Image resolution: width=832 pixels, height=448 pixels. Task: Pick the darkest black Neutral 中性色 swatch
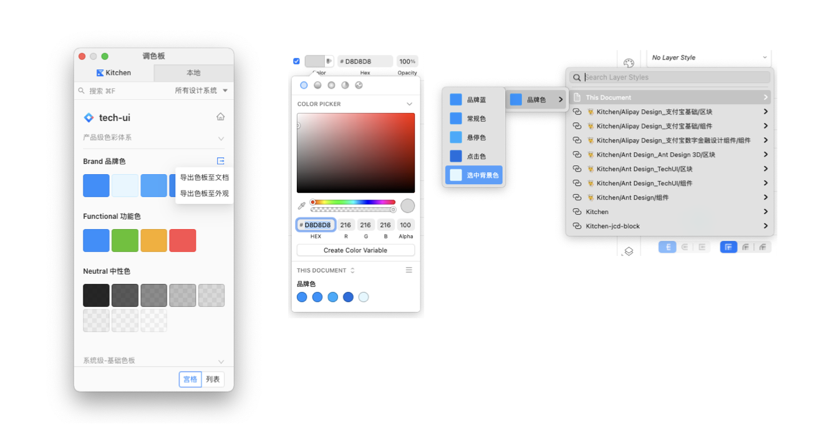pos(96,295)
